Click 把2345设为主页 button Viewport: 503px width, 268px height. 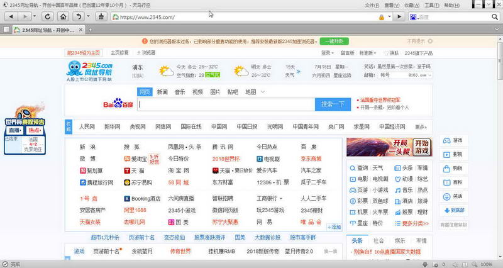point(84,53)
